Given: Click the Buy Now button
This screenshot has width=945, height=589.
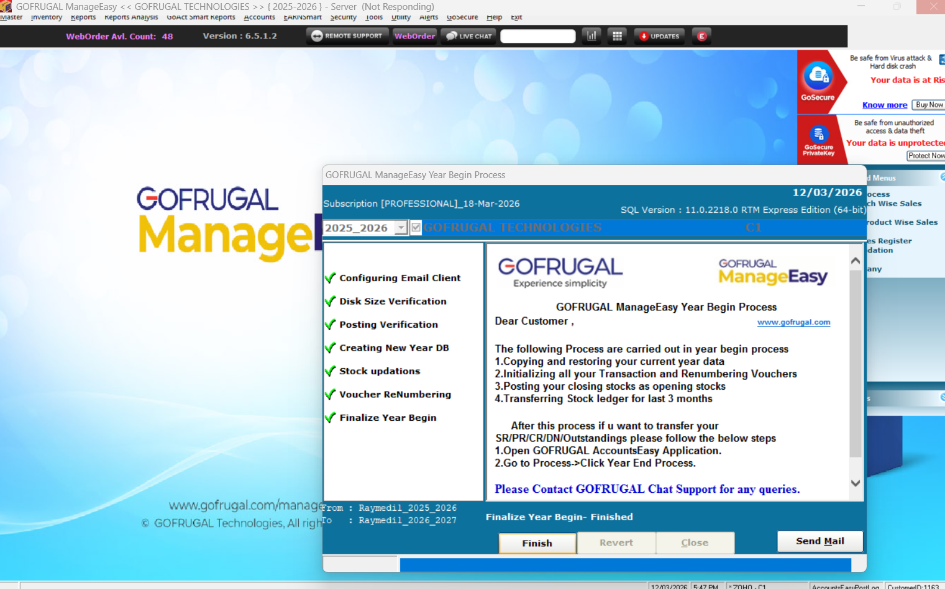Looking at the screenshot, I should (x=929, y=105).
